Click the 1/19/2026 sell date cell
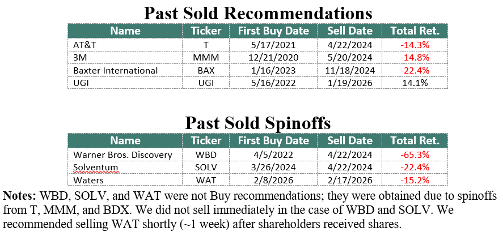 point(350,83)
